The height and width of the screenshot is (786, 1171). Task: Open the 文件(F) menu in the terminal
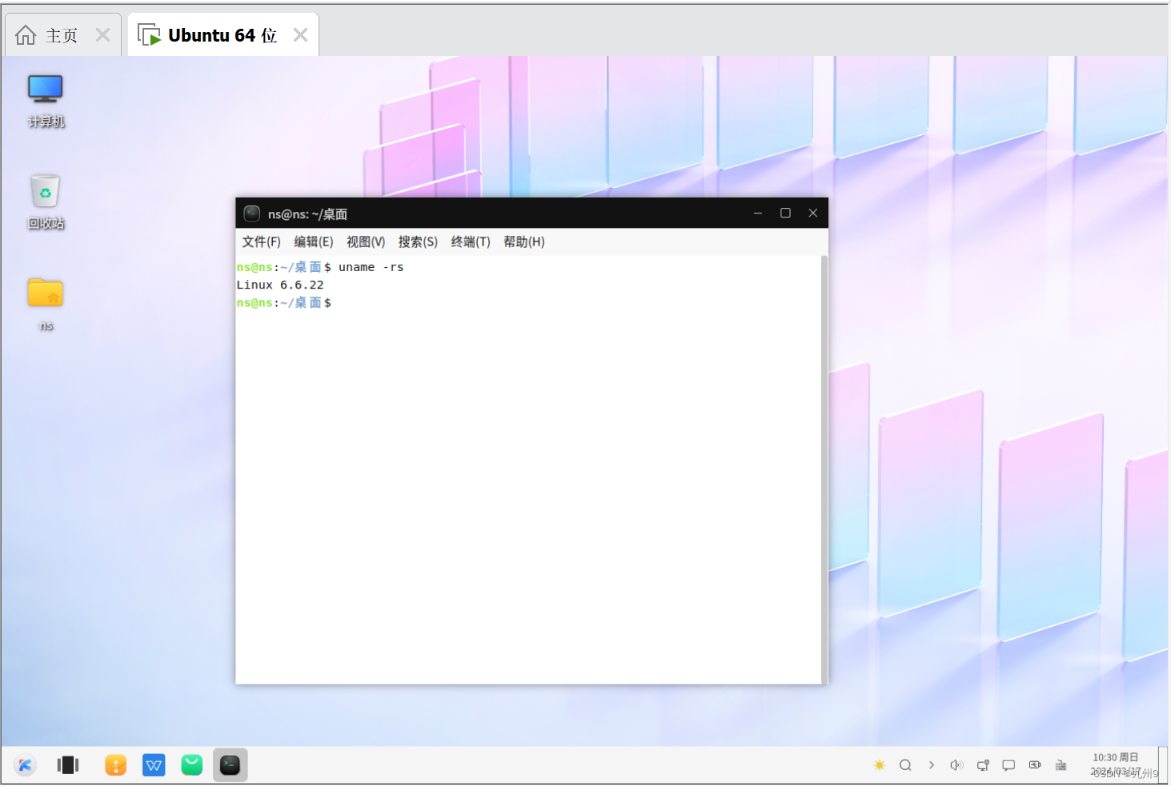point(260,241)
